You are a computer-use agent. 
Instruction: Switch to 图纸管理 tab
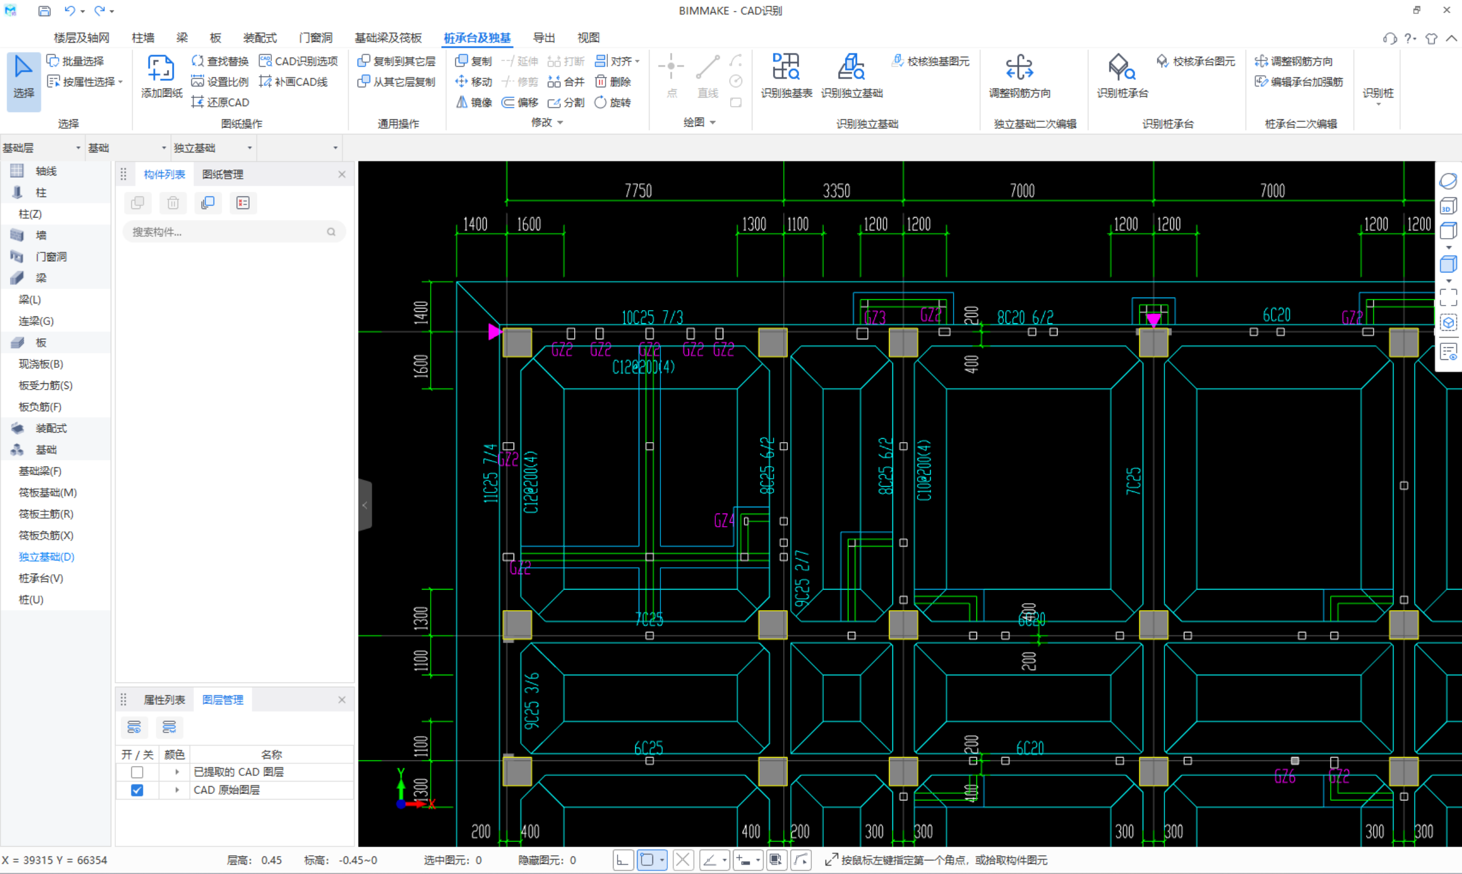(222, 175)
